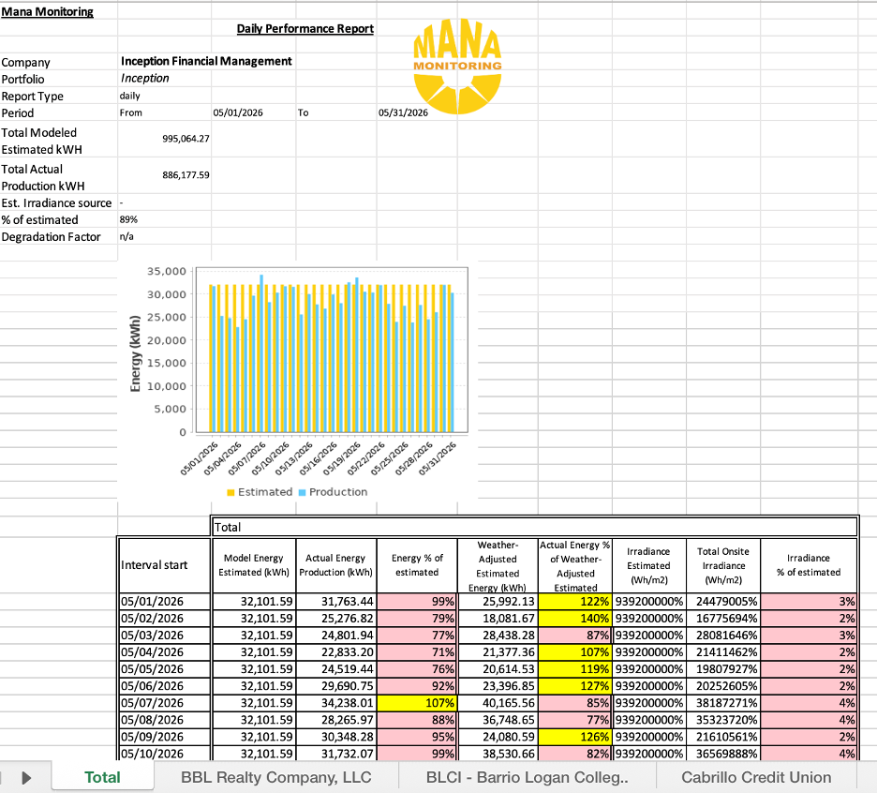Screen dimensions: 877x793
Task: Select the 140% weather-adjusted cell
Action: click(x=575, y=619)
